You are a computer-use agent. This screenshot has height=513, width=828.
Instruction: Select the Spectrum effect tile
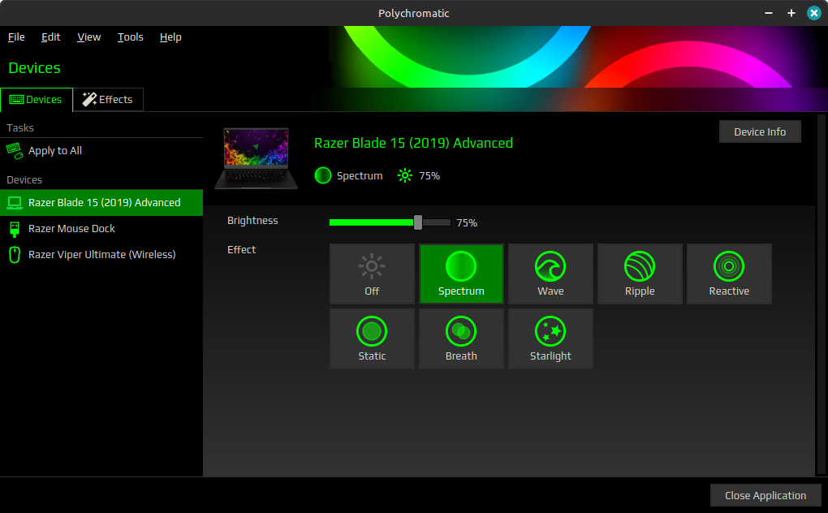click(x=461, y=274)
